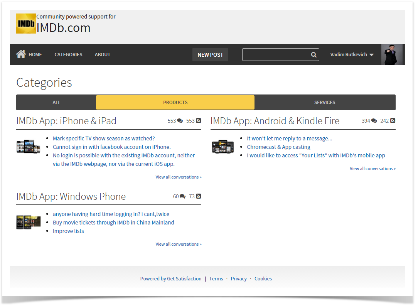Click the iPhone & iPad comments bubble icon
418x307 pixels.
click(x=180, y=121)
